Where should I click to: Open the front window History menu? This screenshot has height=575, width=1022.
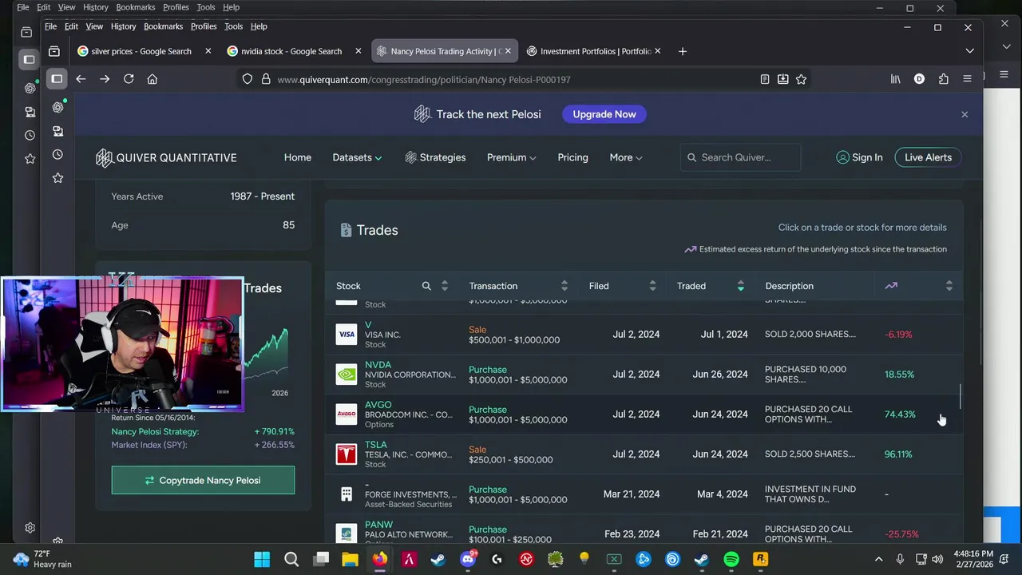click(x=123, y=26)
